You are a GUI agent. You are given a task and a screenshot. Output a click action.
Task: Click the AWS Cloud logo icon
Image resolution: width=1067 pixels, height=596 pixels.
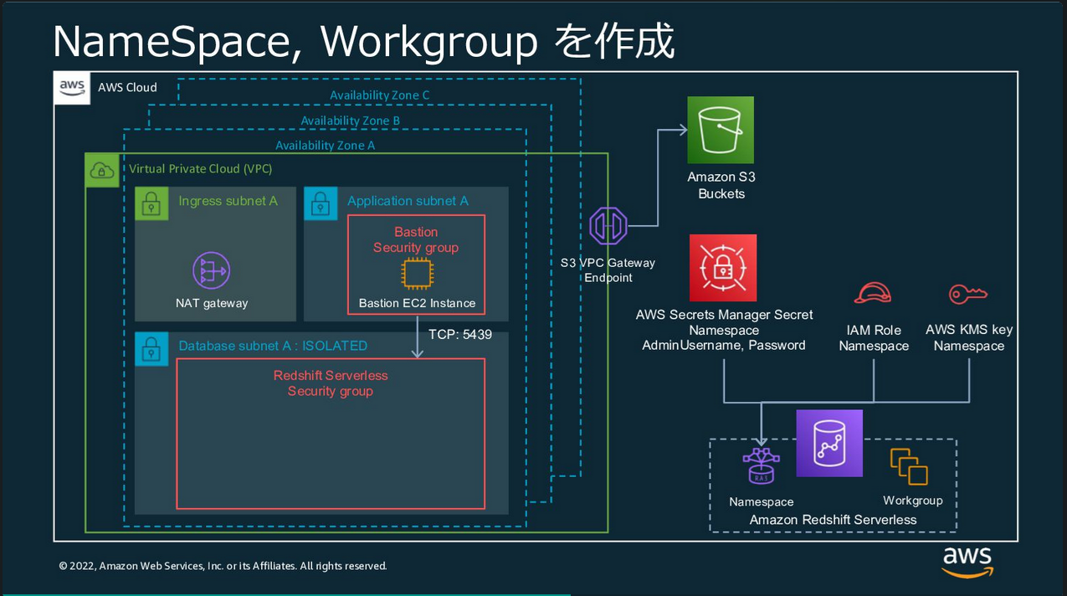coord(72,87)
